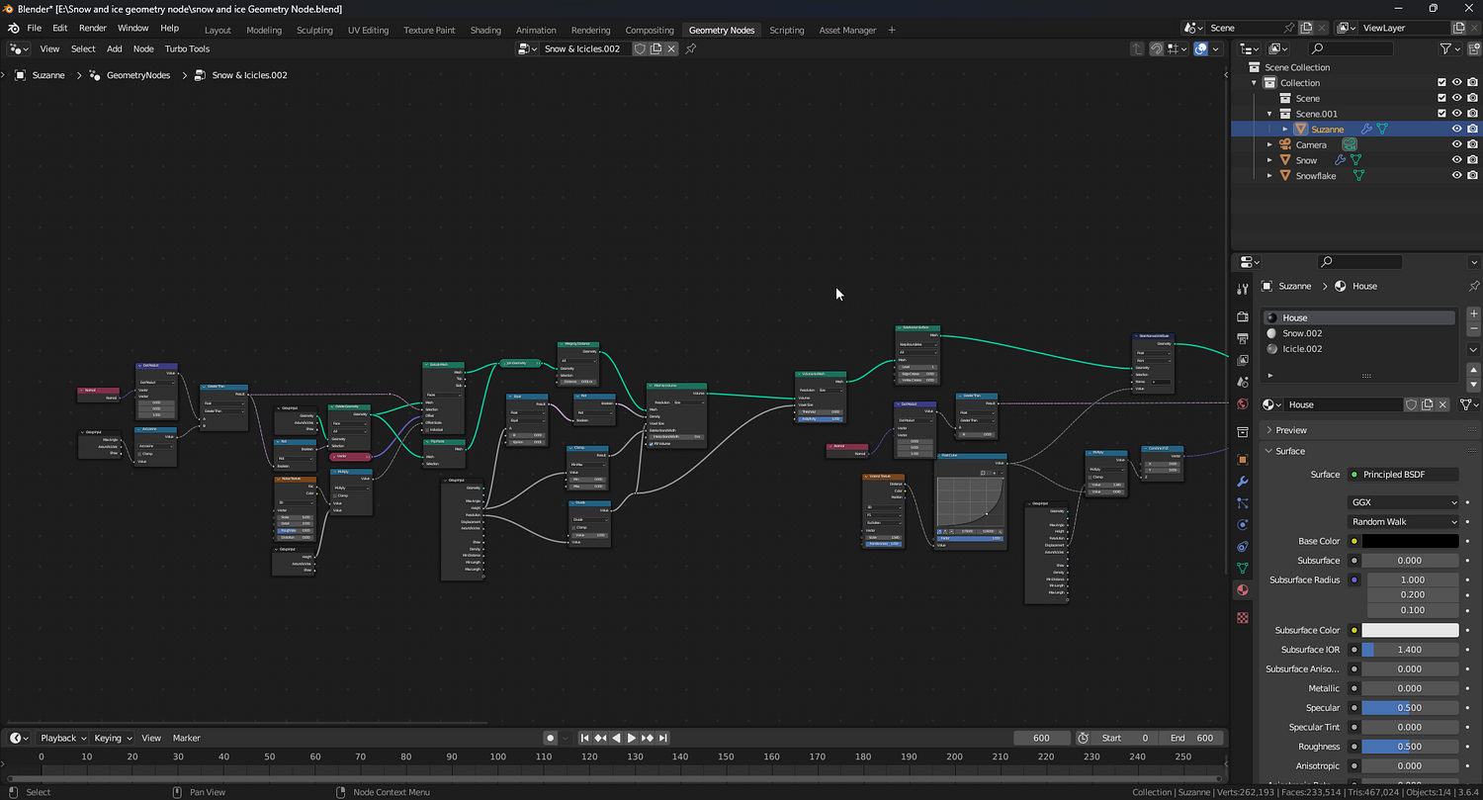Viewport: 1483px width, 800px height.
Task: Open the Playback dropdown in timeline
Action: pyautogui.click(x=63, y=738)
